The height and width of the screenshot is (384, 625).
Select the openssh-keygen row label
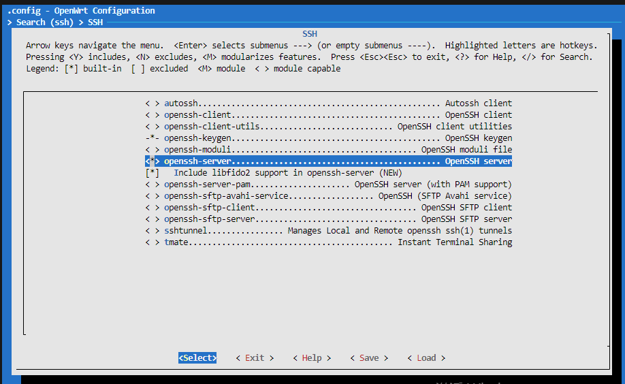197,138
